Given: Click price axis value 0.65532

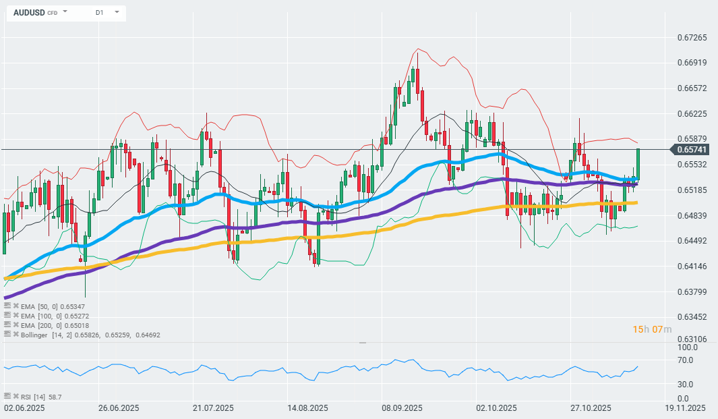Looking at the screenshot, I should pyautogui.click(x=692, y=165).
